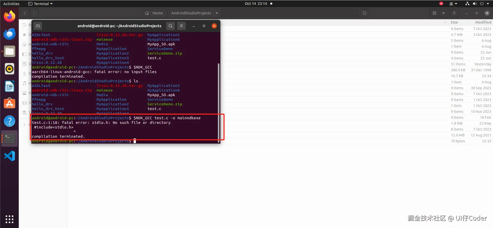Select row showing 1.8 MB 23 May
Viewport: 493px width, 228px height.
280,123
